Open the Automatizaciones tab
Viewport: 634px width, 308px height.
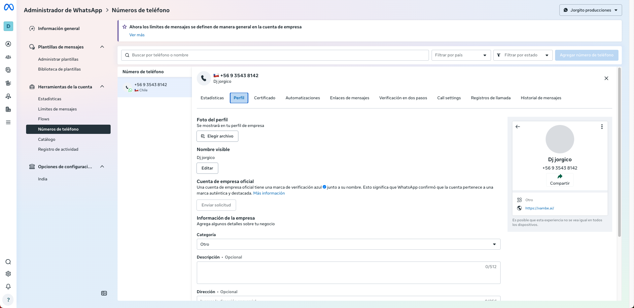point(302,98)
